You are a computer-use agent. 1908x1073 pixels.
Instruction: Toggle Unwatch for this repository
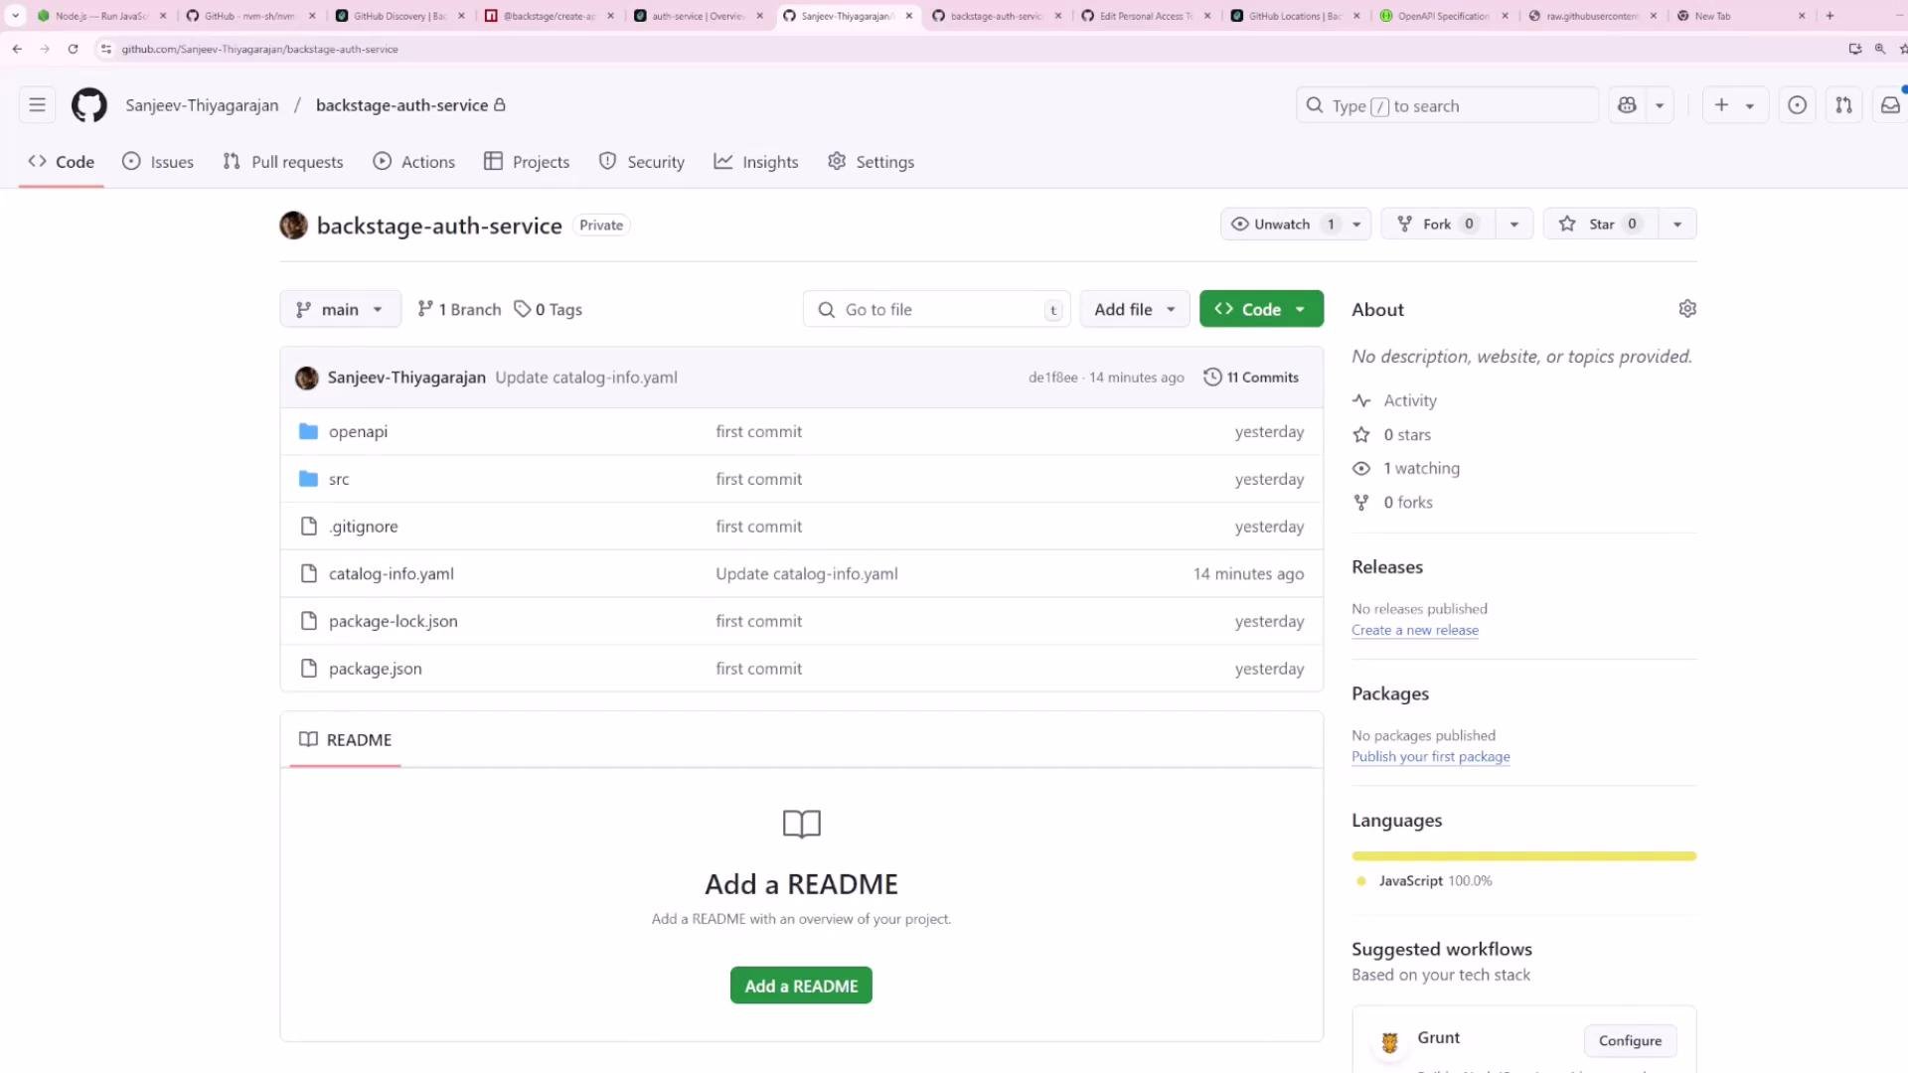pos(1282,225)
